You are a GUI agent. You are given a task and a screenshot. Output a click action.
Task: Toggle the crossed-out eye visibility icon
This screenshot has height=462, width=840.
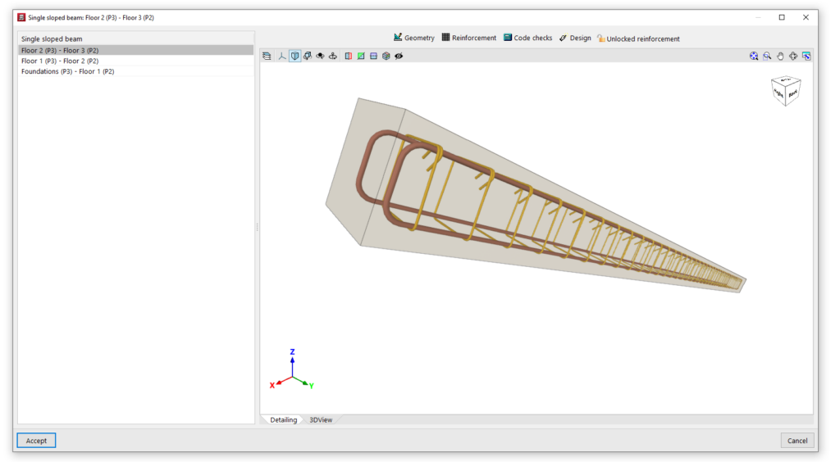pos(399,57)
